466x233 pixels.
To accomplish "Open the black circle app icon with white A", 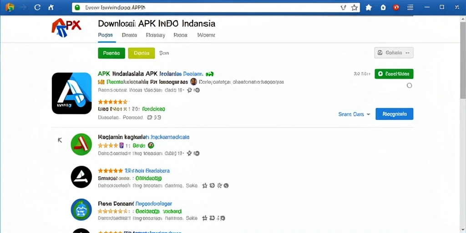I will 81,177.
